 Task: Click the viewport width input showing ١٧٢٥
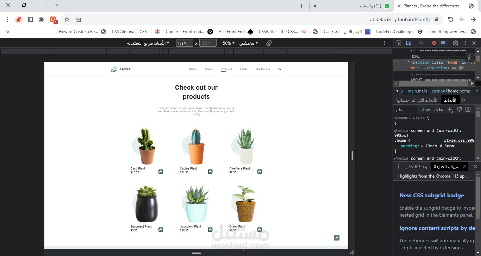tap(184, 43)
